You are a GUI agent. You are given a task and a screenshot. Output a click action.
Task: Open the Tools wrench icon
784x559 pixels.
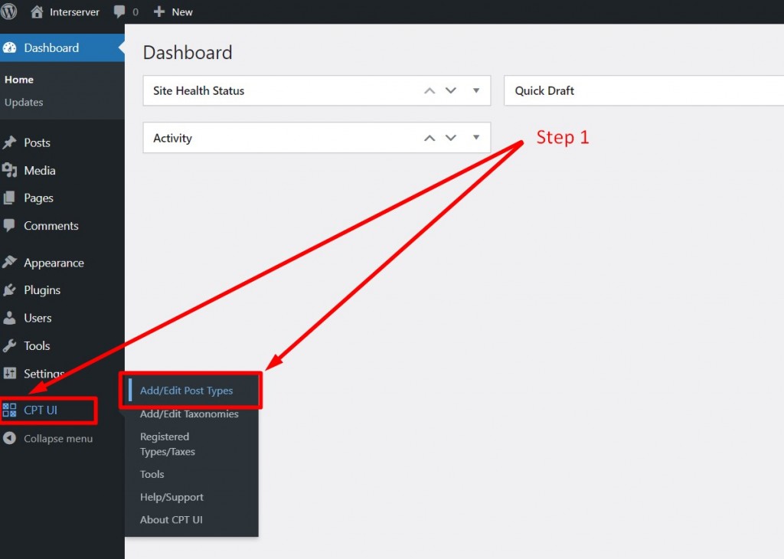coord(9,345)
